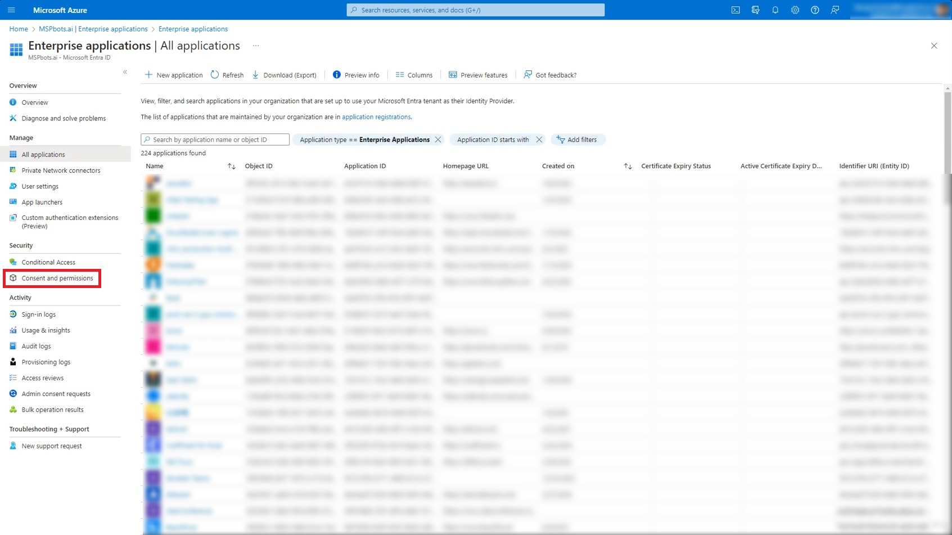Open the application registrations link
Screen dimensions: 952x535
tap(376, 117)
